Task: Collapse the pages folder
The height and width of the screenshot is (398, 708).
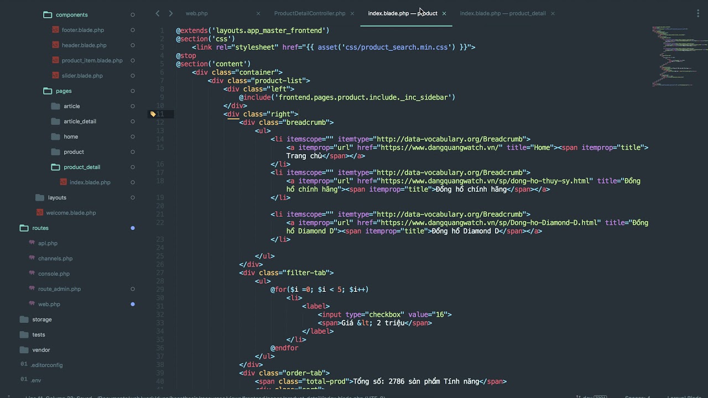Action: (48, 91)
